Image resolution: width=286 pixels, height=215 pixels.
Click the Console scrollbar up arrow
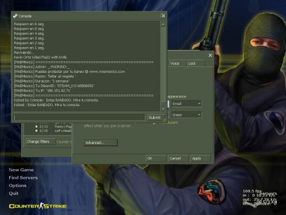click(163, 24)
